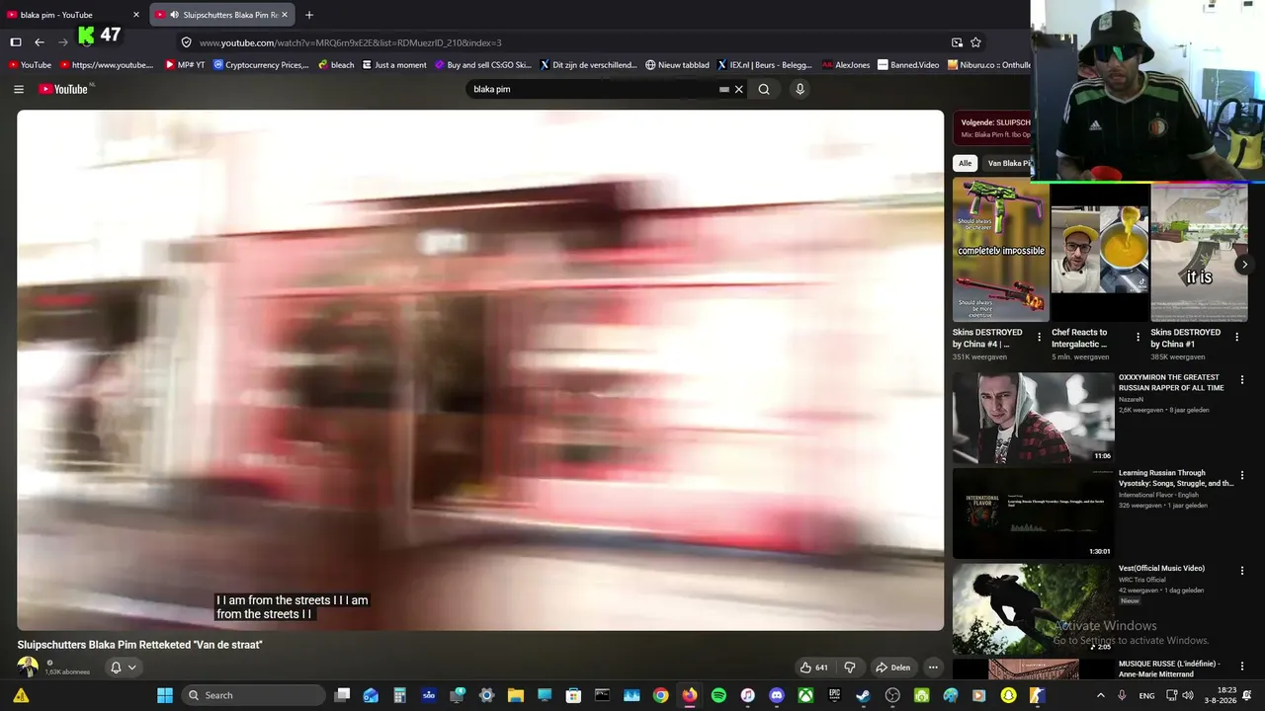Open Calculator from the taskbar

coord(399,695)
